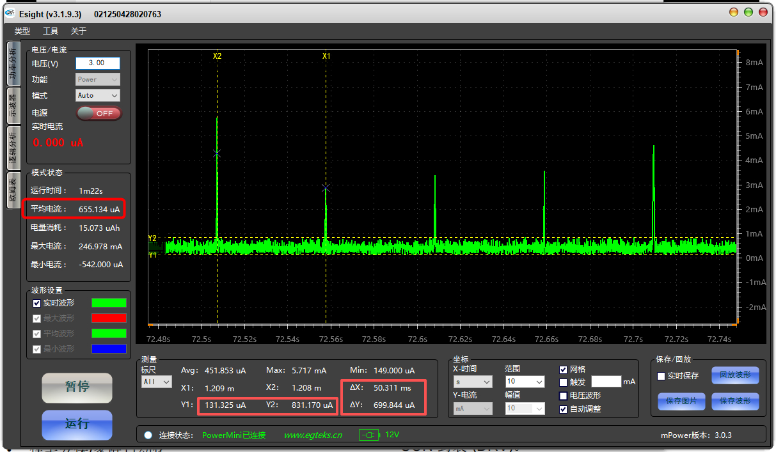Screen dimensions: 776x452
Task: Open the 模式 Auto dropdown
Action: [98, 95]
